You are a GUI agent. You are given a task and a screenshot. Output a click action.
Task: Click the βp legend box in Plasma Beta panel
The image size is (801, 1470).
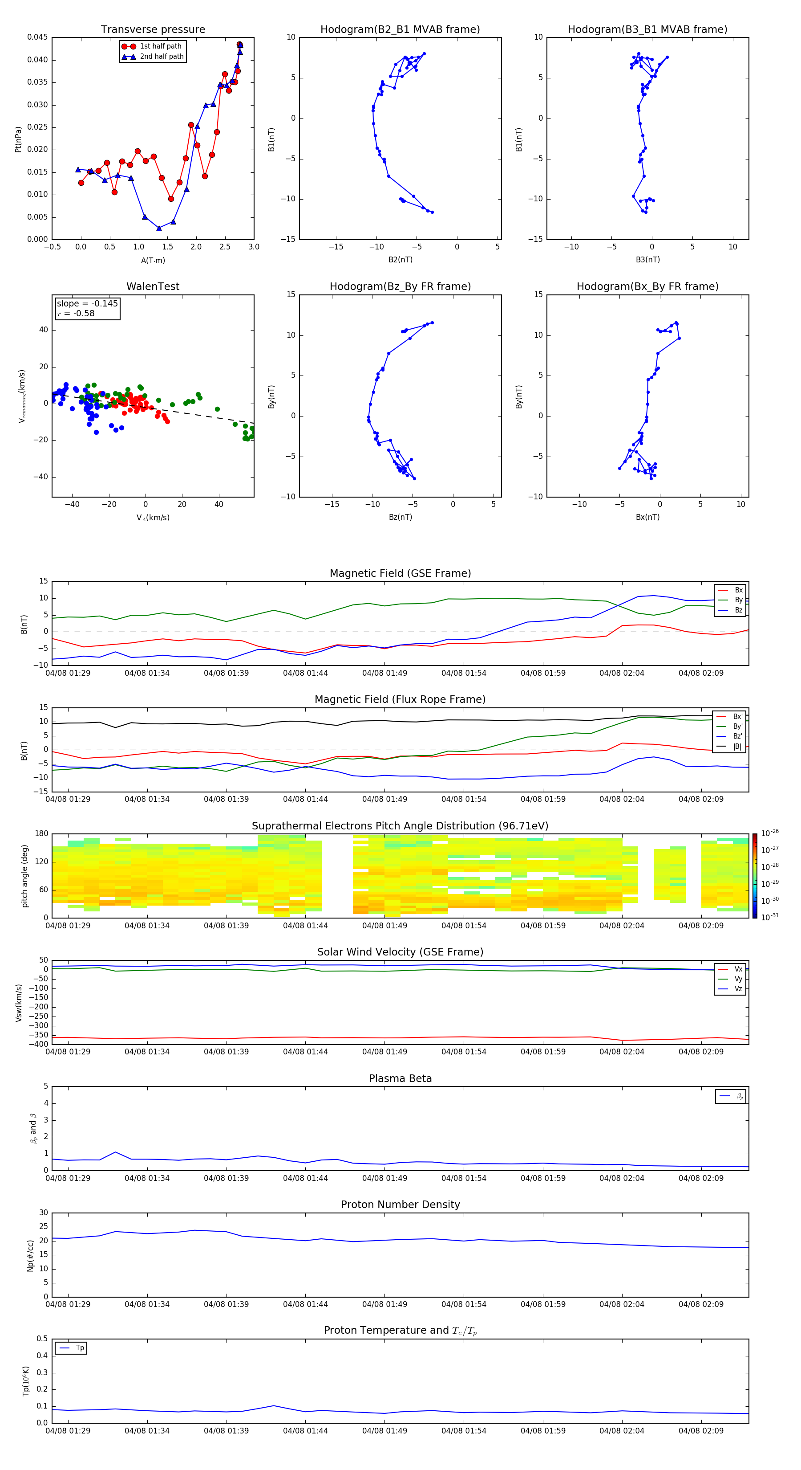[731, 1096]
